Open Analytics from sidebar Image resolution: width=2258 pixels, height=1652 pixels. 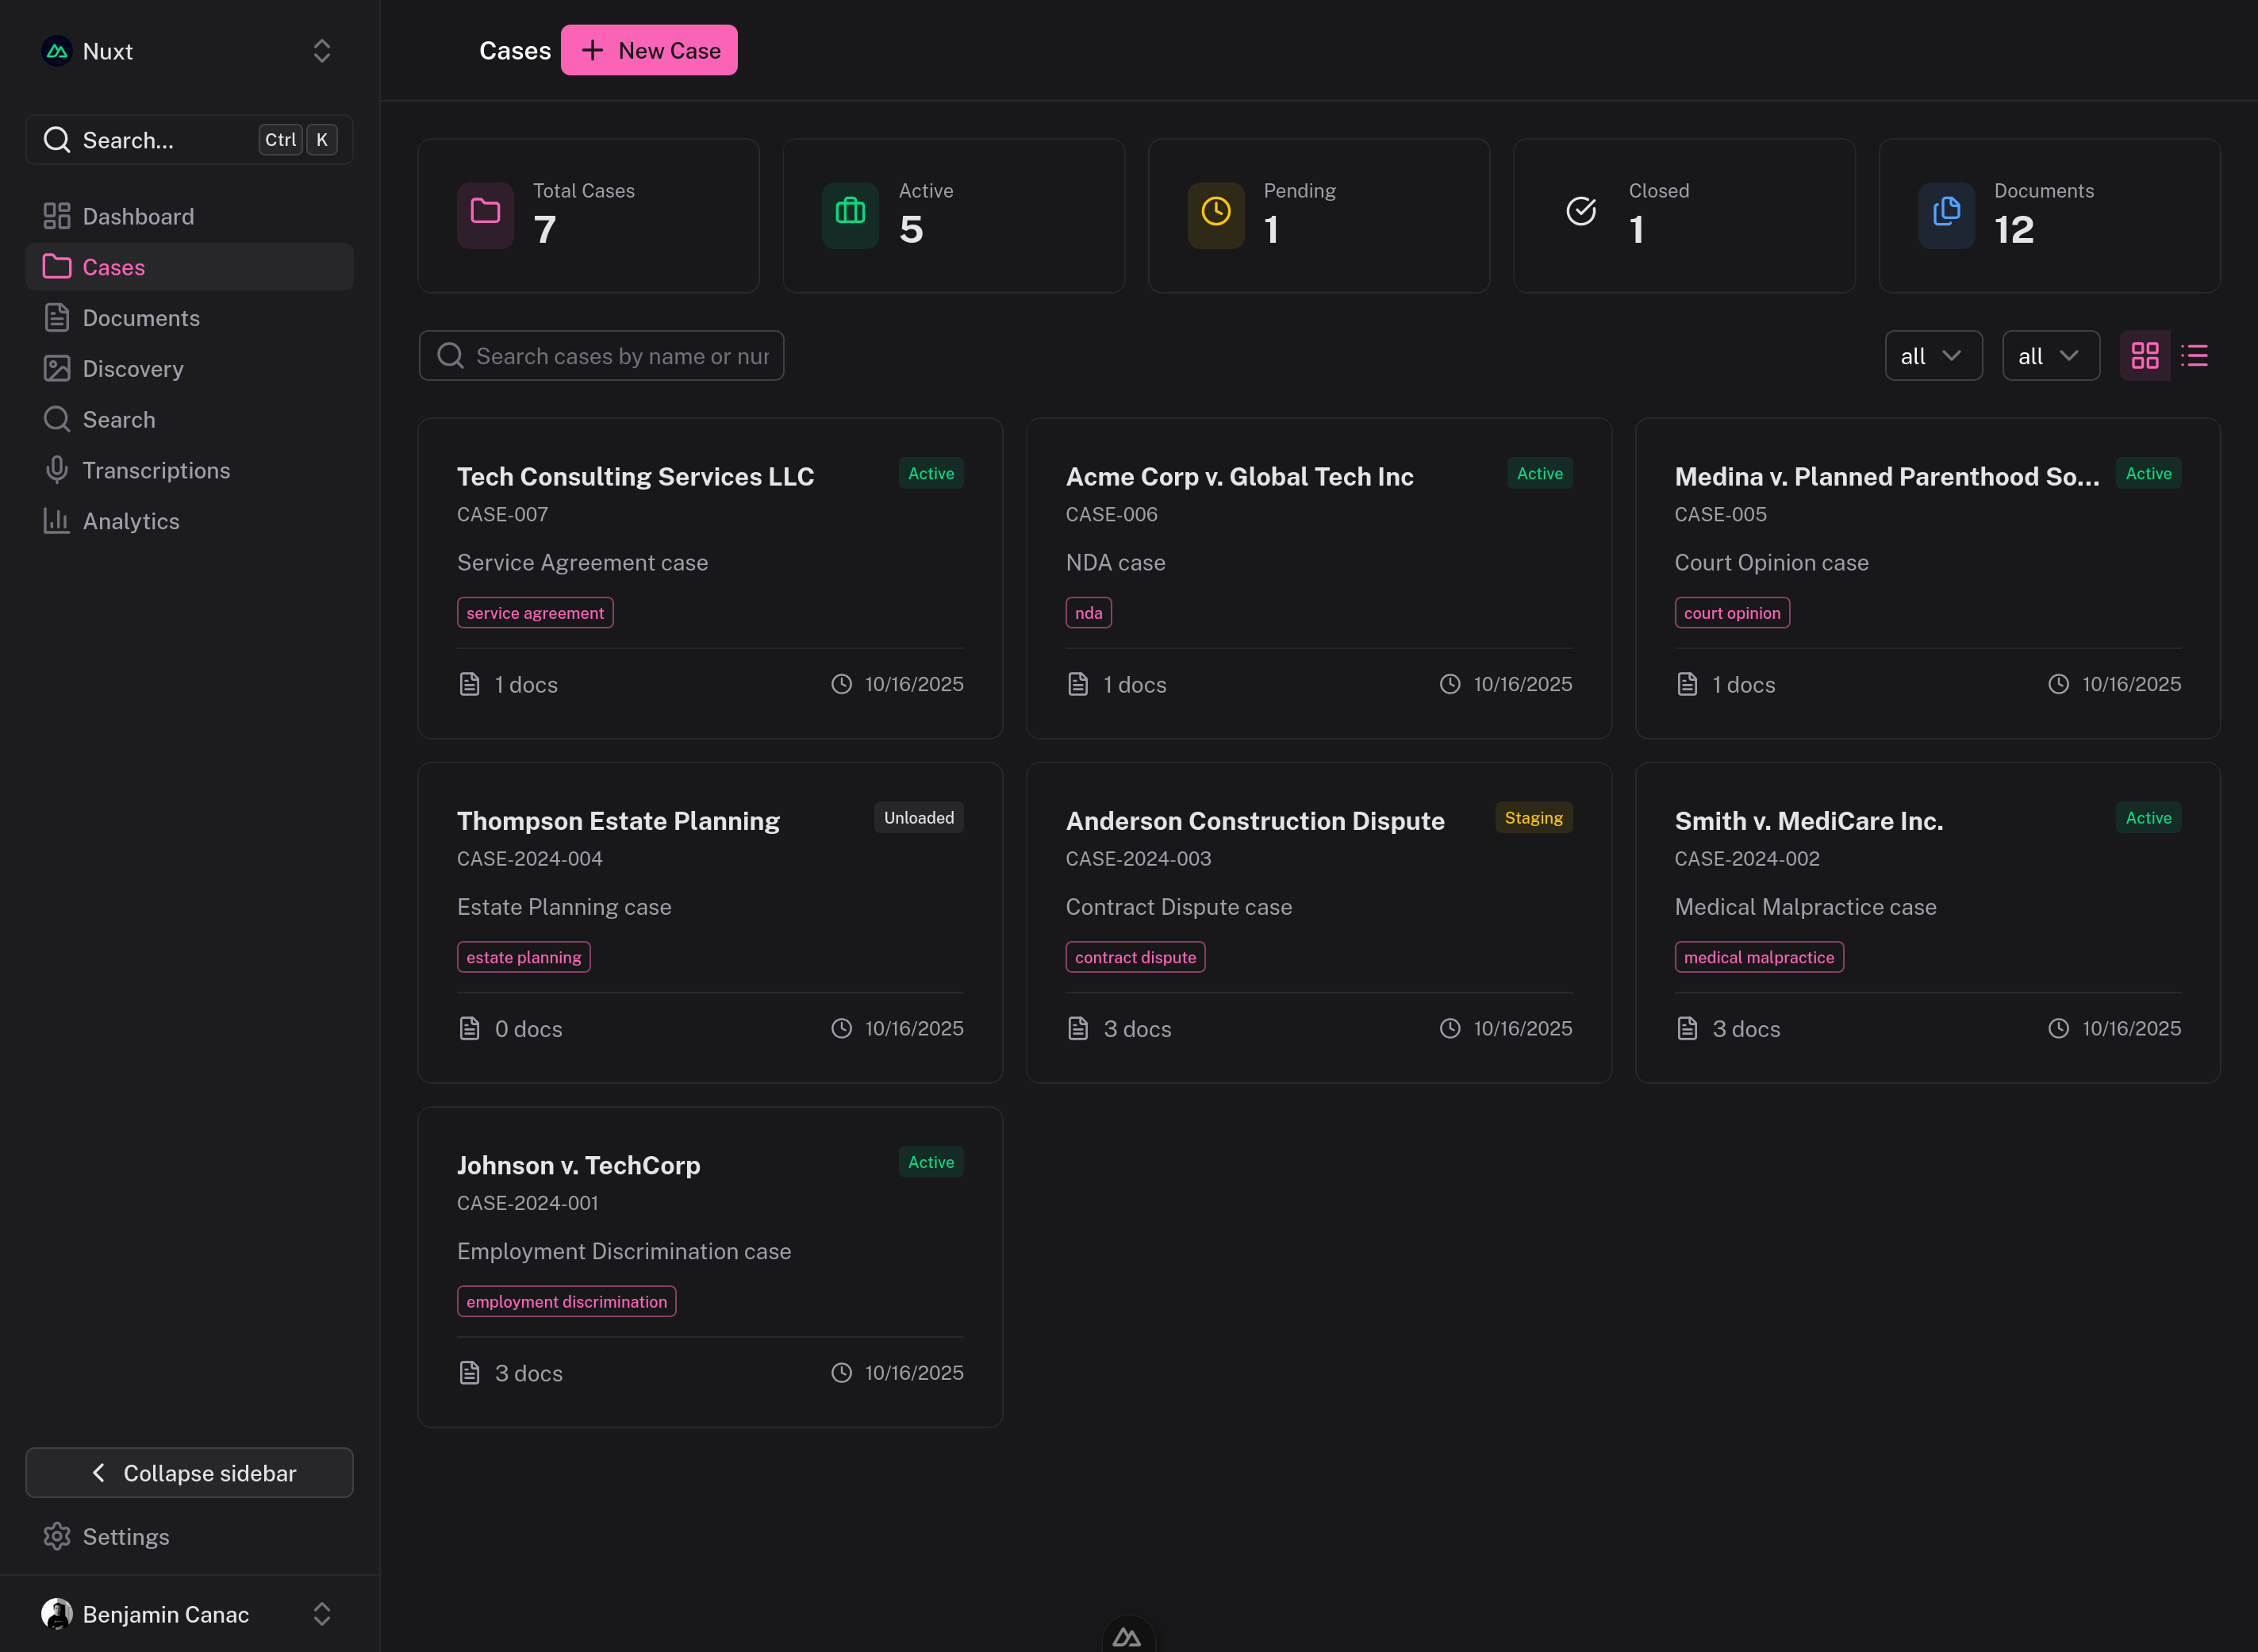pyautogui.click(x=130, y=521)
